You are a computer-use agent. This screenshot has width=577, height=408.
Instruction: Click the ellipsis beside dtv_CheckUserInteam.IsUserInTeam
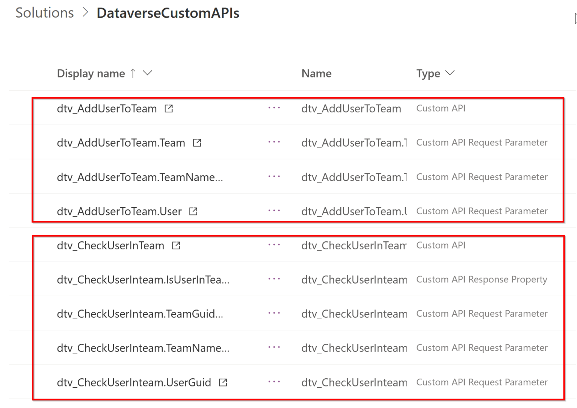[x=274, y=279]
